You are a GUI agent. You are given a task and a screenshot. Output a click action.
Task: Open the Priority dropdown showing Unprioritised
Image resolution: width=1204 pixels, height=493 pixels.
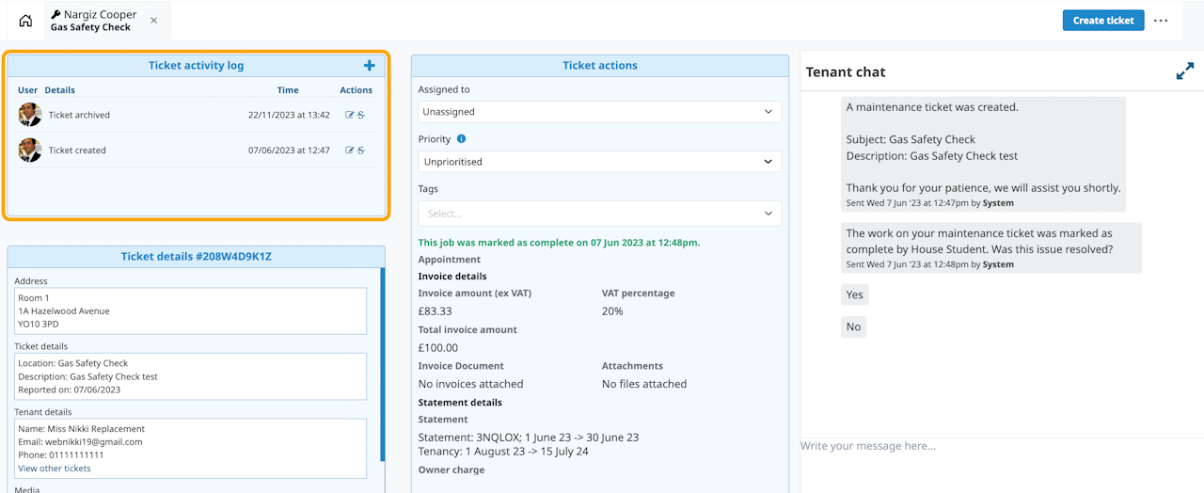tap(599, 162)
